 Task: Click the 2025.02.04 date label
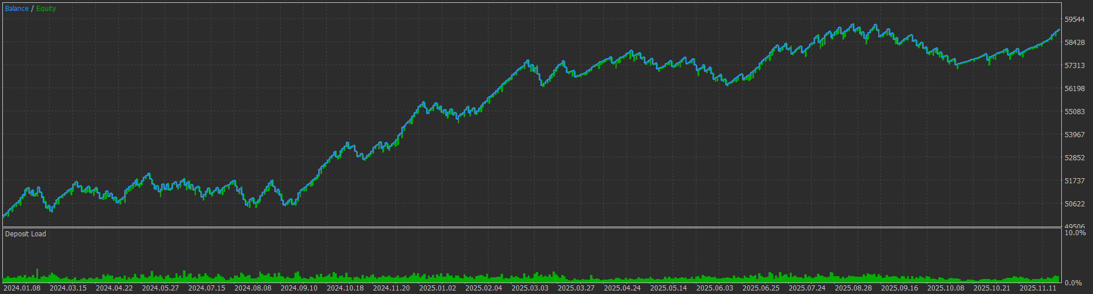(484, 288)
